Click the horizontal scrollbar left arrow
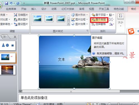139x105 pixels. pos(20,91)
